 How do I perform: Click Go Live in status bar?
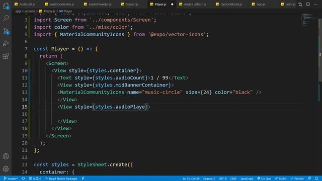coord(264,178)
